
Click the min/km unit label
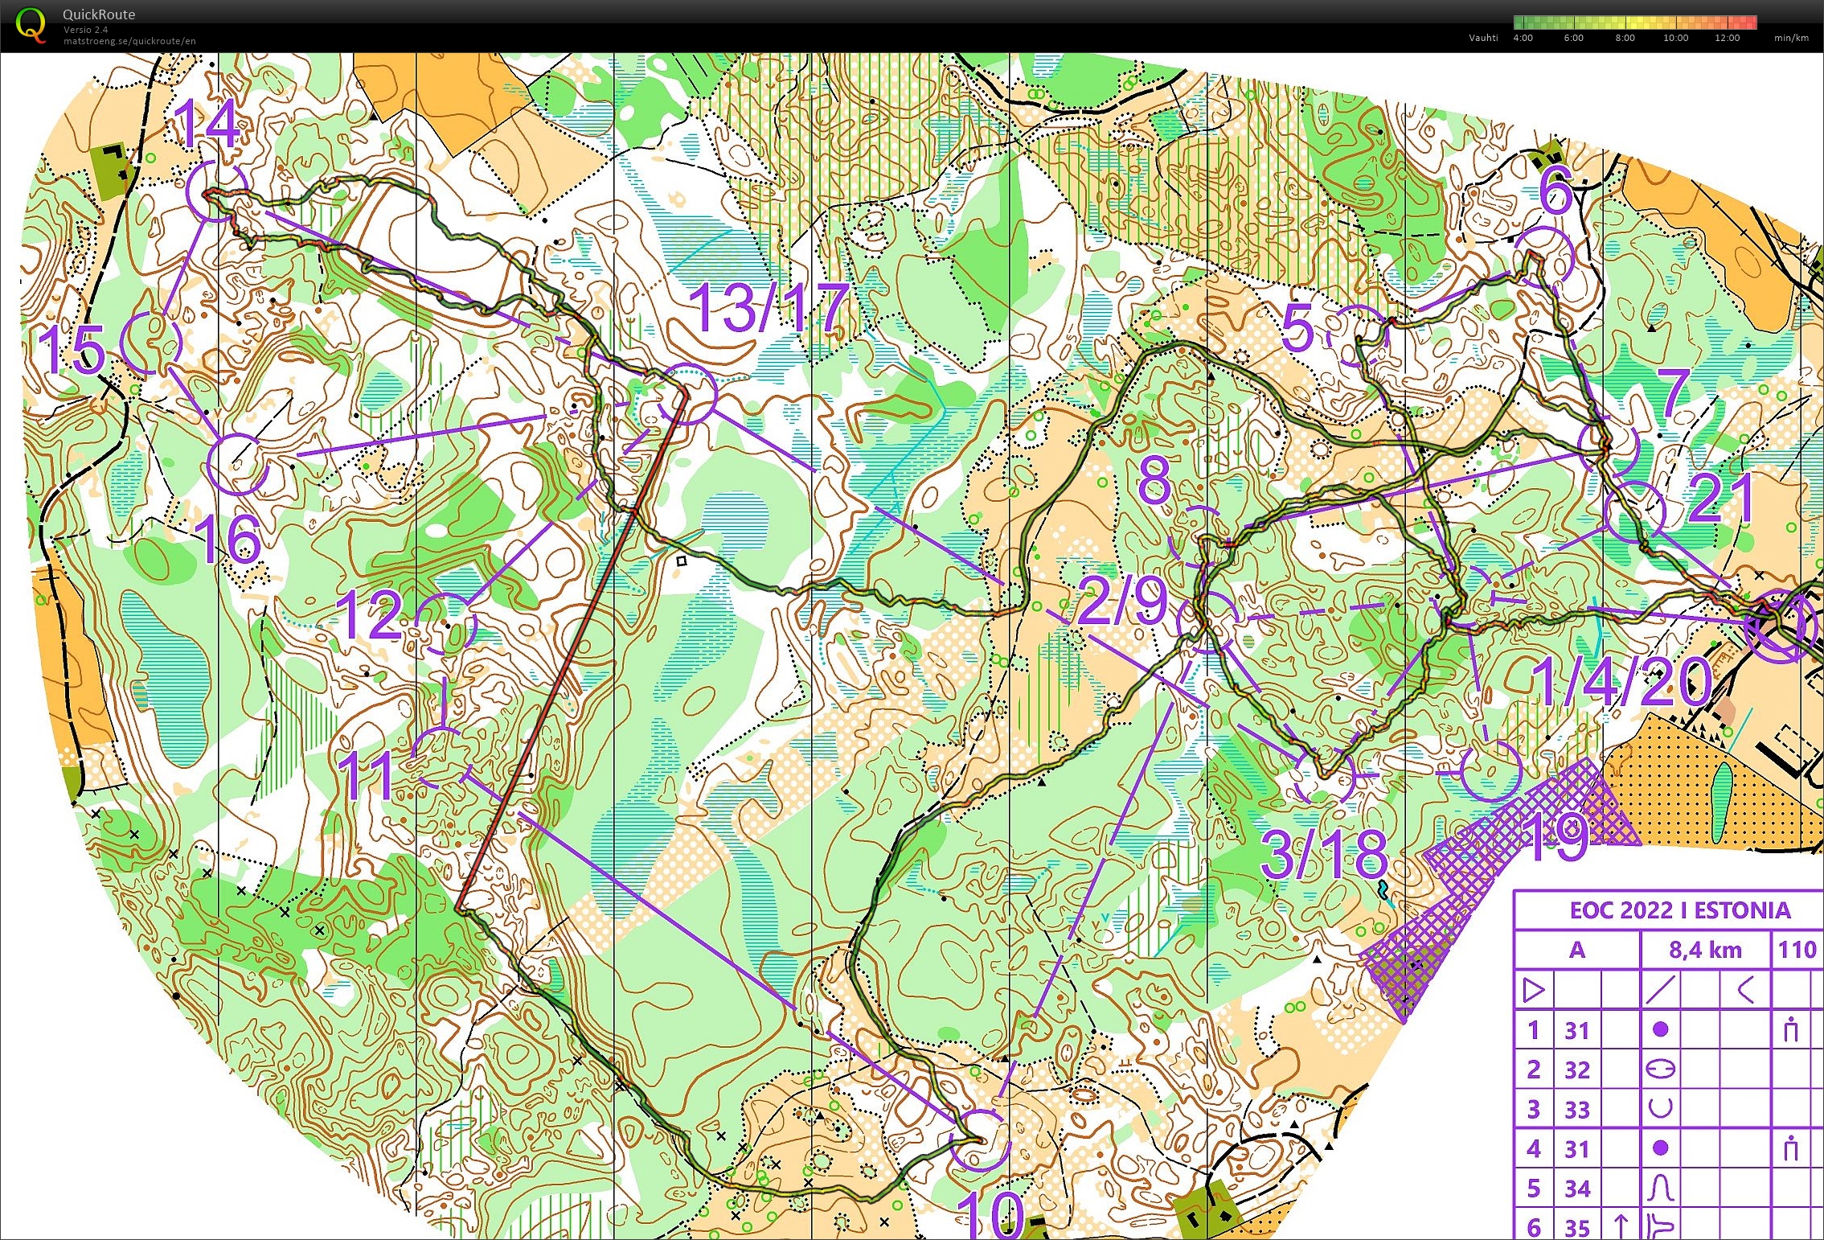1791,38
